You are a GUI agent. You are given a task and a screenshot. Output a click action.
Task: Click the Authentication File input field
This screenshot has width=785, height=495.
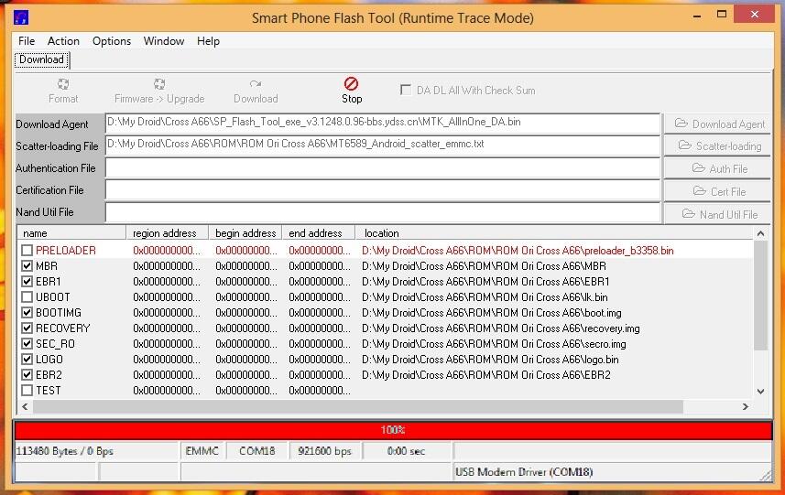383,168
